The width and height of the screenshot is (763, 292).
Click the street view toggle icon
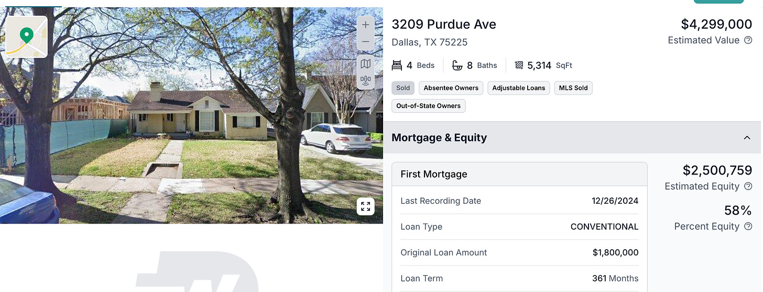(x=365, y=80)
